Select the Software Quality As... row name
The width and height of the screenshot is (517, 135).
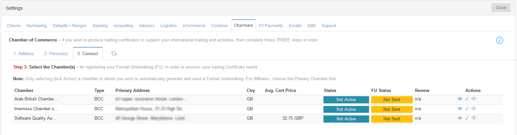click(35, 118)
